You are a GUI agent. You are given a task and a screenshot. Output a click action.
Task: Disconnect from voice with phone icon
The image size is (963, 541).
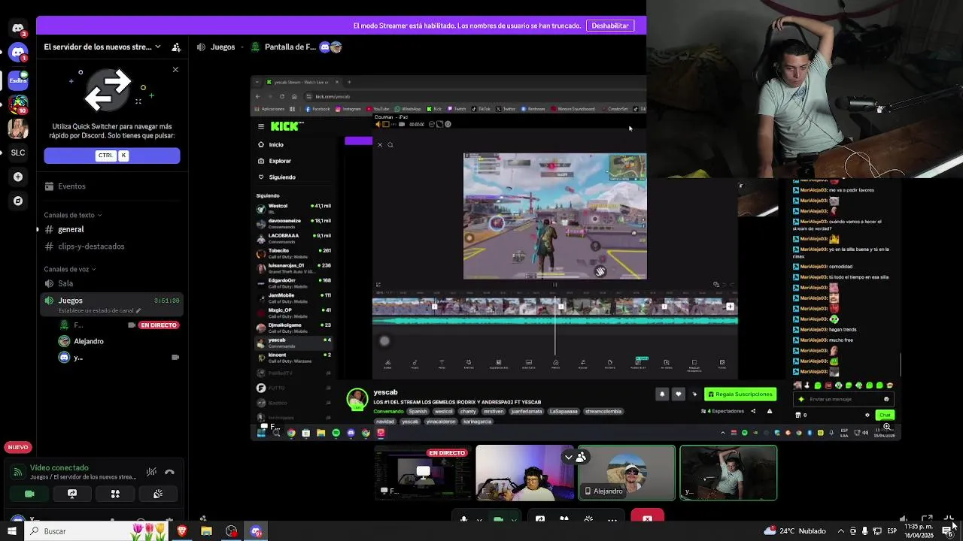click(x=169, y=472)
